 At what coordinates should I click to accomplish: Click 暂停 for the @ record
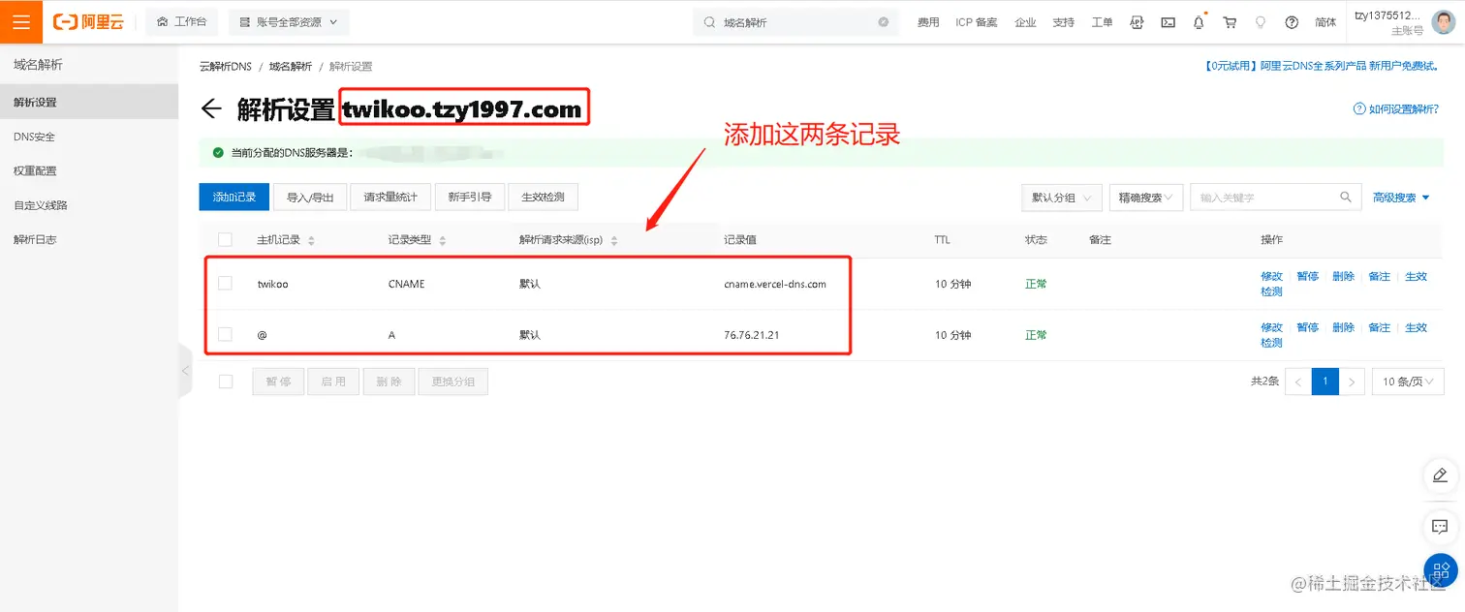(1308, 327)
